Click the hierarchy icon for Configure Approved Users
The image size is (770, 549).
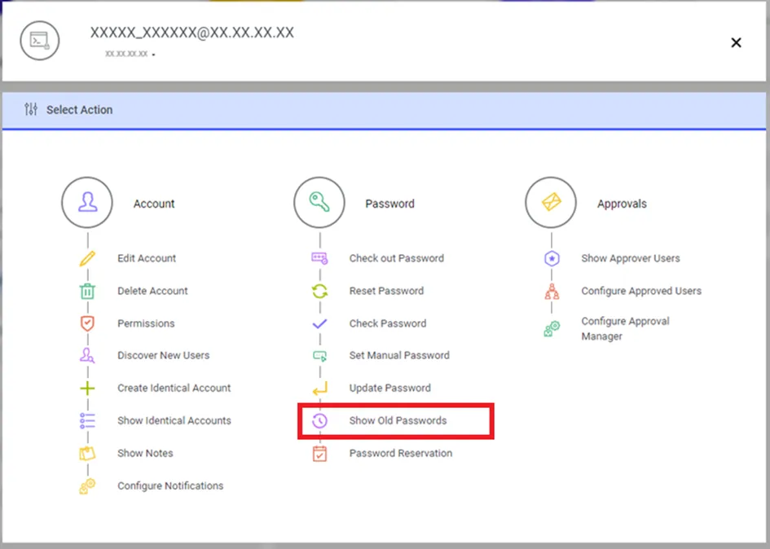pyautogui.click(x=552, y=291)
